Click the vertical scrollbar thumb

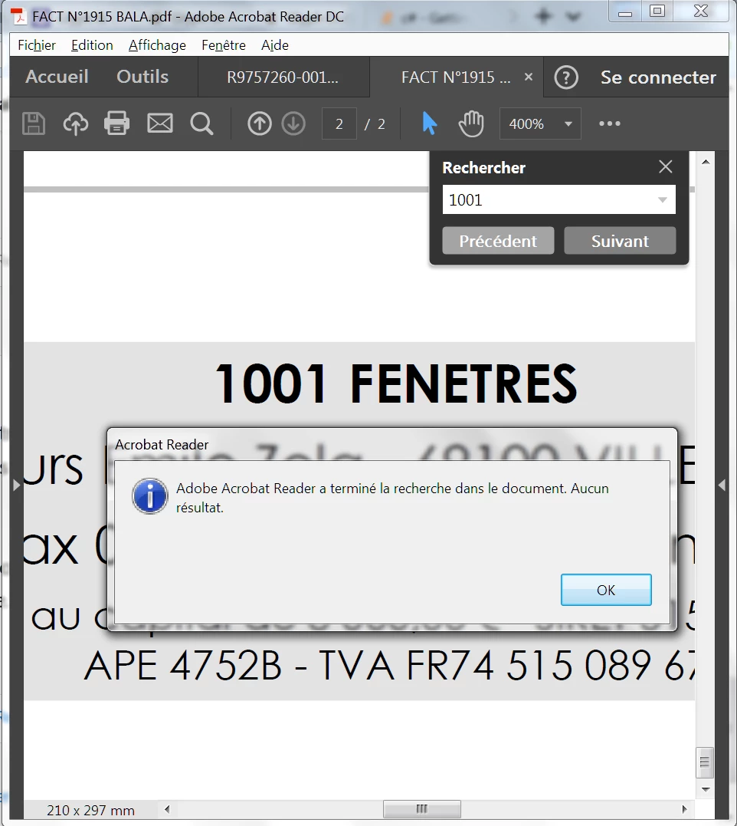click(x=705, y=762)
